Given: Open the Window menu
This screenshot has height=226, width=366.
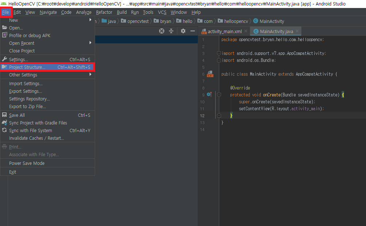Looking at the screenshot, I should (x=178, y=12).
